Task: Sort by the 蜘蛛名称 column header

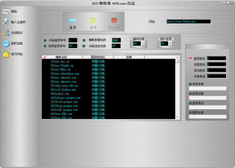Action: pyautogui.click(x=61, y=57)
